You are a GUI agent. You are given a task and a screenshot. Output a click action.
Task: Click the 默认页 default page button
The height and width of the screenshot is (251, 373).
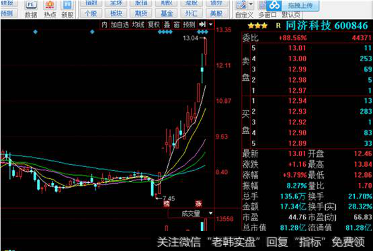click(x=291, y=15)
